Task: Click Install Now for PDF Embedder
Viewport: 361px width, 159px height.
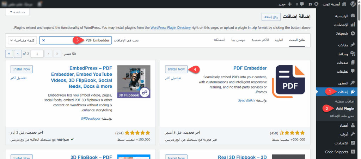Action: click(x=176, y=69)
